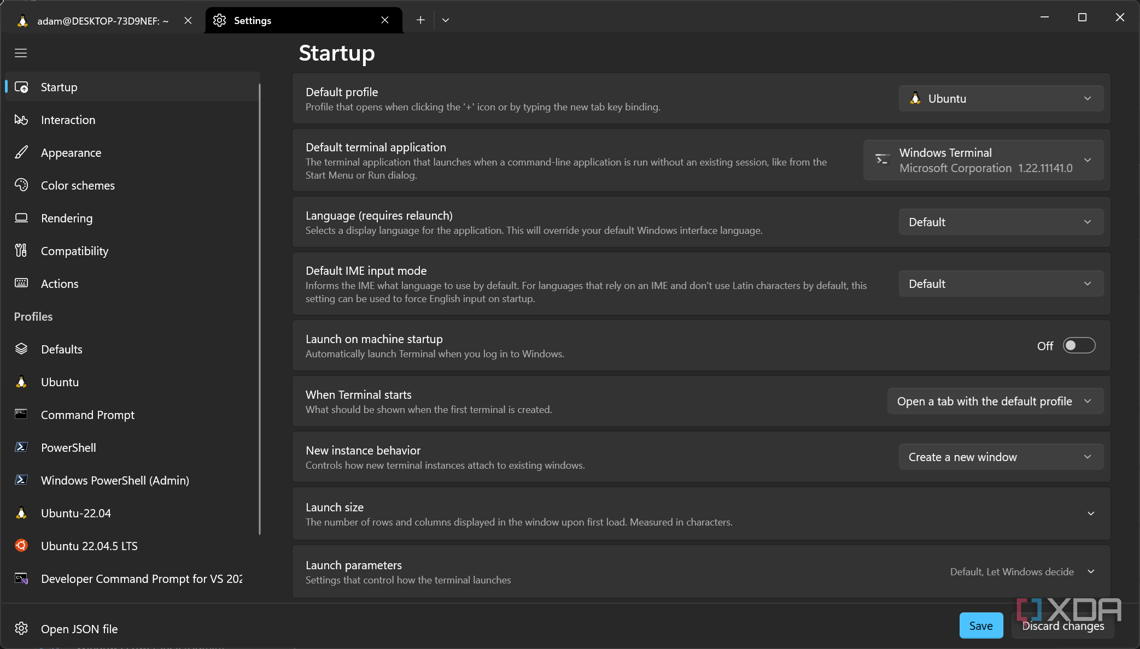Open the Language dropdown
Viewport: 1140px width, 649px height.
point(1001,222)
